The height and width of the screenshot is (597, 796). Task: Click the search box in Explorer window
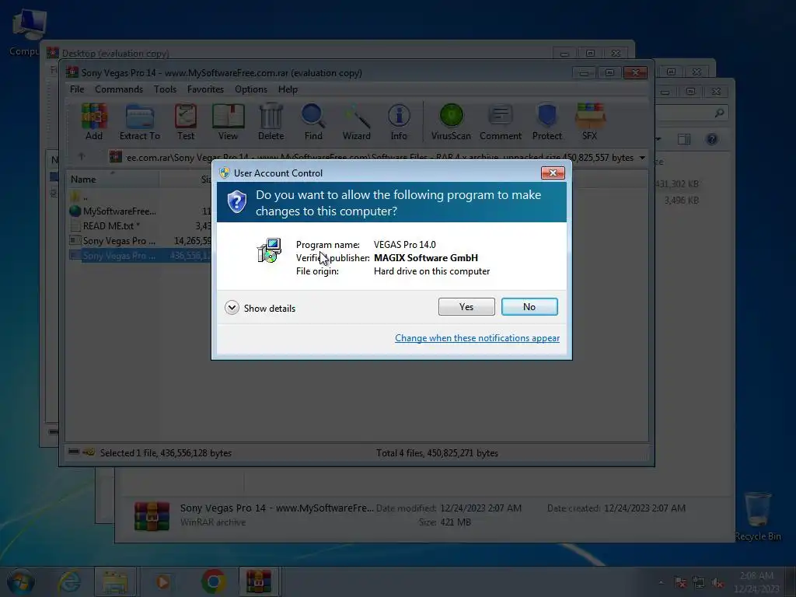[x=691, y=113]
